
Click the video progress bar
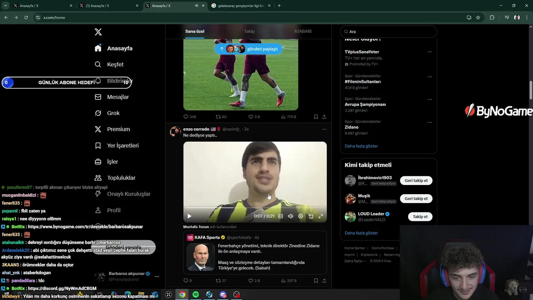click(255, 207)
